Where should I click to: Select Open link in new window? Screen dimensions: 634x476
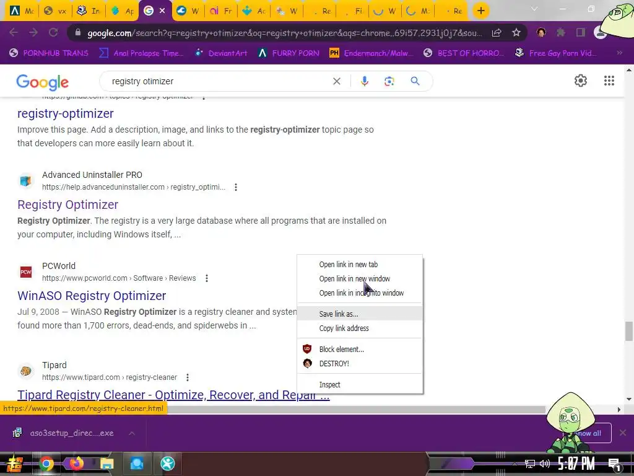360,278
